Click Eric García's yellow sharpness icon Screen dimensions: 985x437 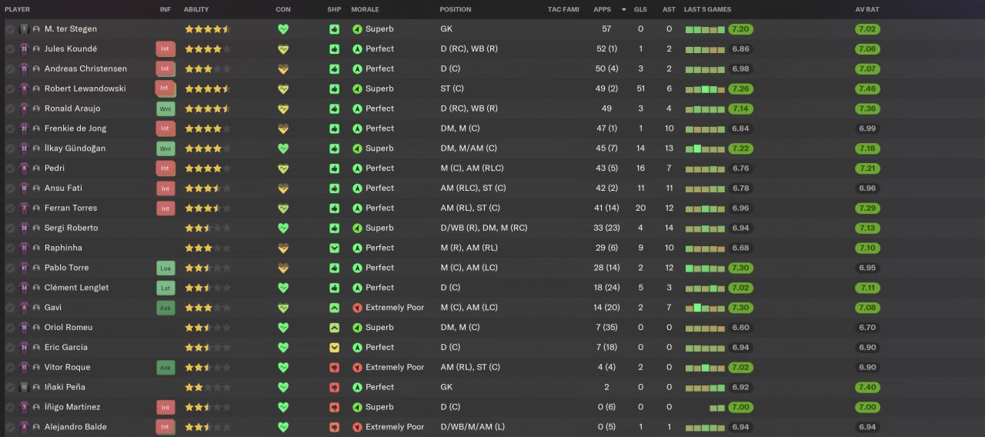pos(334,347)
